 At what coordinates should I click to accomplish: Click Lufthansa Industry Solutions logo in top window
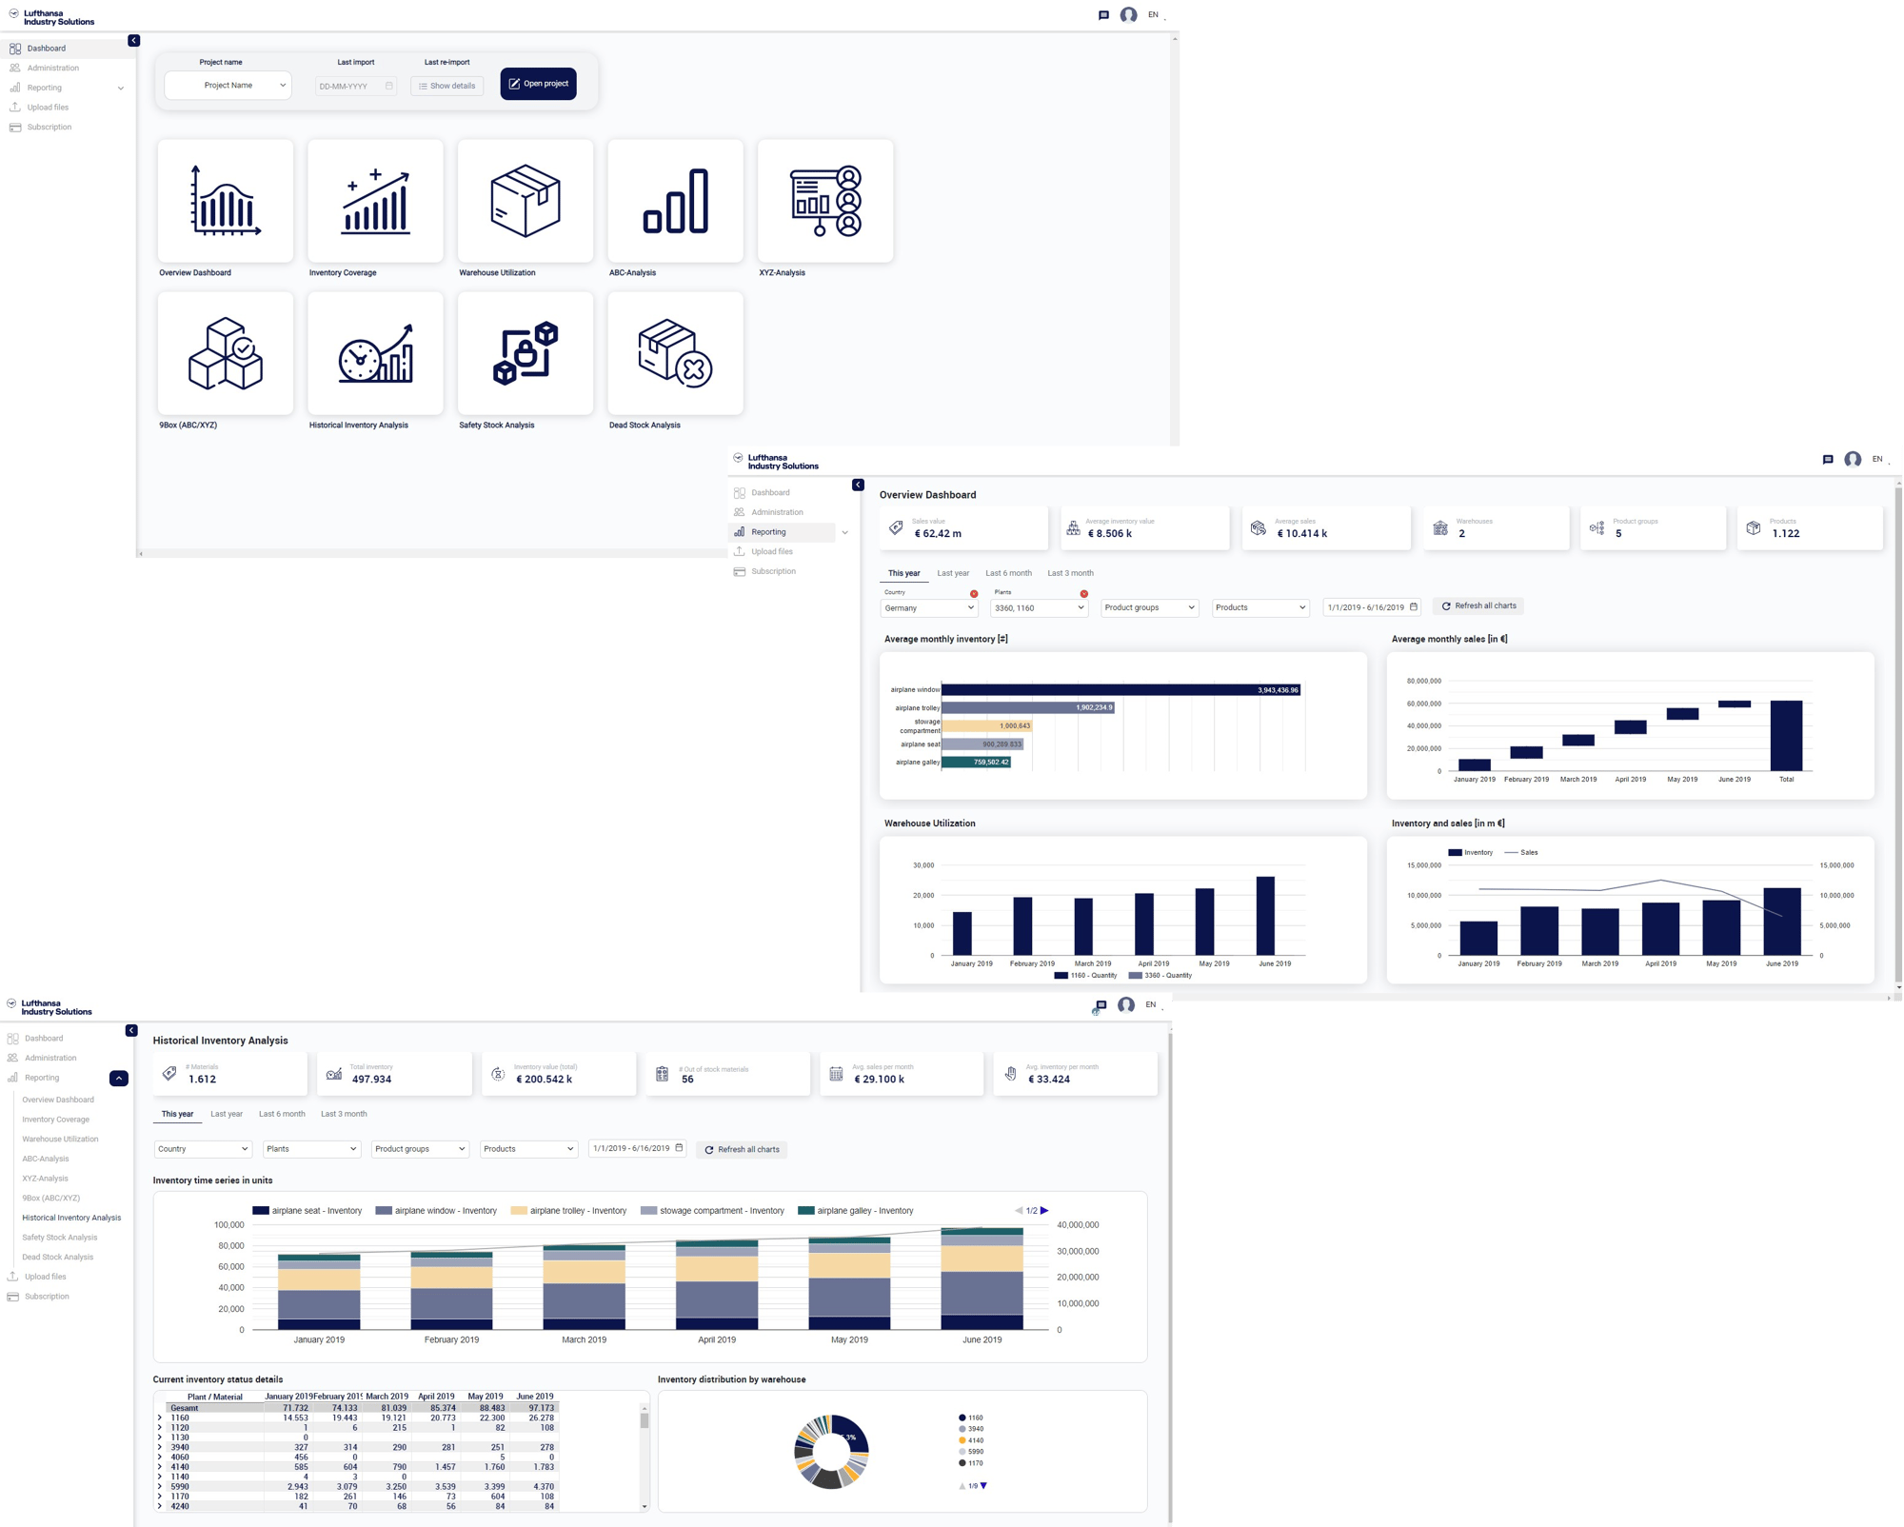pos(52,17)
